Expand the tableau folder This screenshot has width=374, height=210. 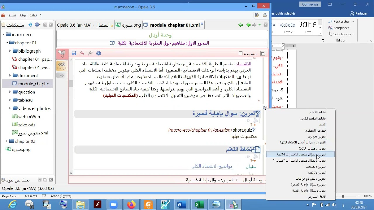10,100
